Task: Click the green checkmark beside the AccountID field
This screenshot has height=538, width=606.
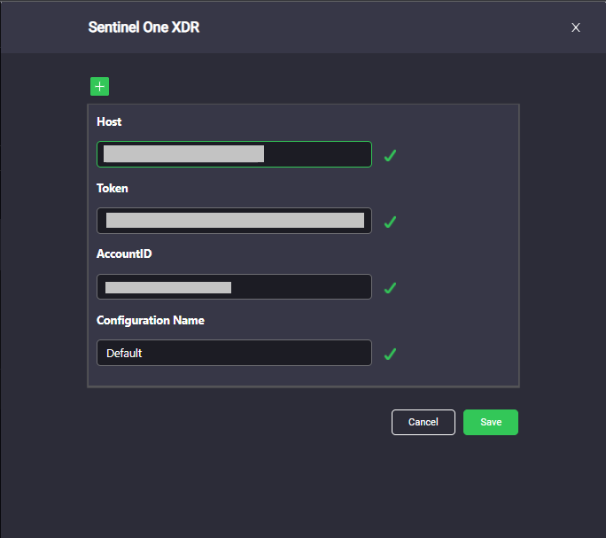Action: pyautogui.click(x=390, y=288)
